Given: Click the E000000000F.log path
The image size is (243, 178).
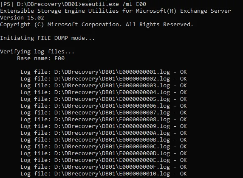Looking at the screenshot, I should (x=112, y=167).
